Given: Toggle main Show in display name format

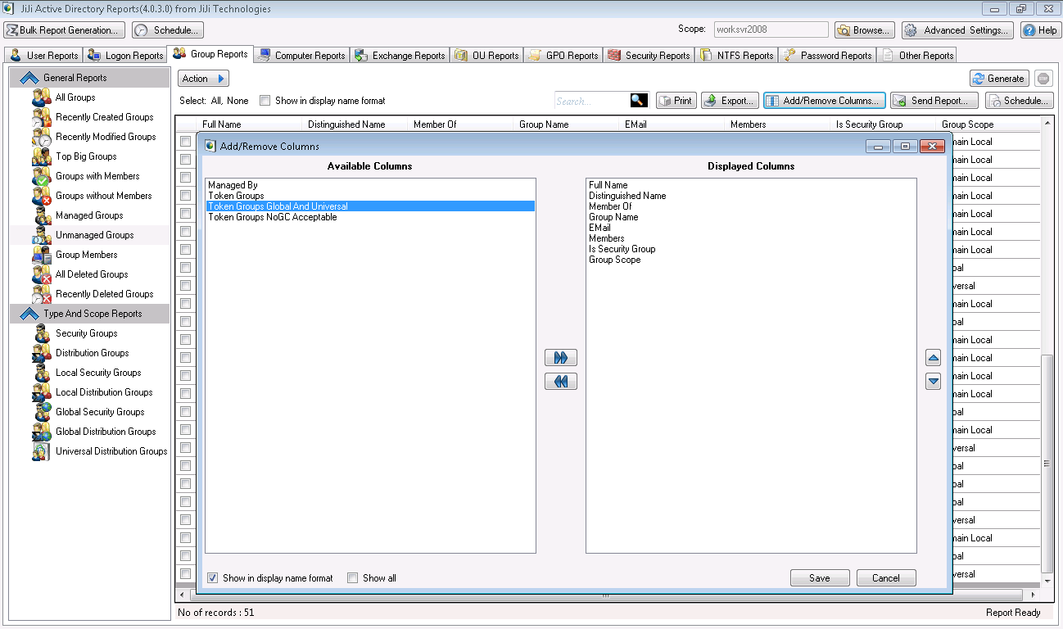Looking at the screenshot, I should click(x=265, y=101).
